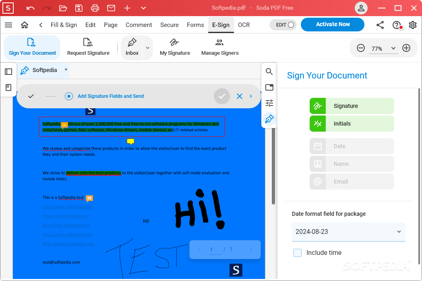Expand the quick access toolbar chevron
The image size is (422, 281).
coord(143,8)
